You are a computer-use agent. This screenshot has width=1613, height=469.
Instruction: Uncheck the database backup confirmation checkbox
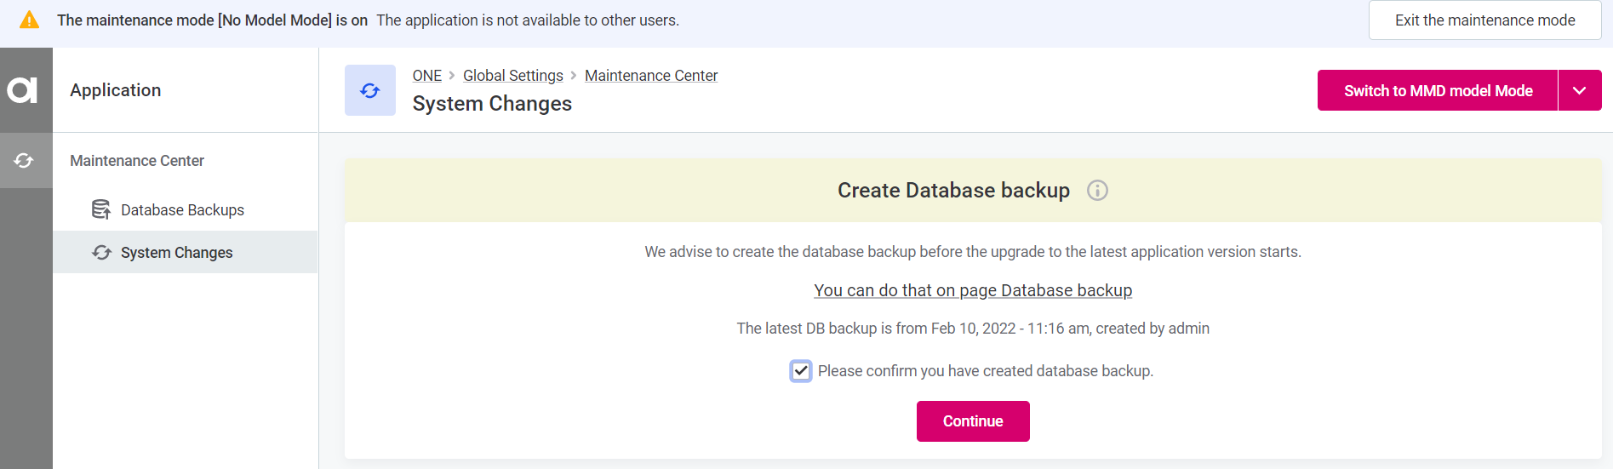click(800, 371)
